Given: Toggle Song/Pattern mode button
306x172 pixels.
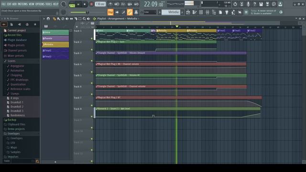Looking at the screenshot, I should point(72,4).
